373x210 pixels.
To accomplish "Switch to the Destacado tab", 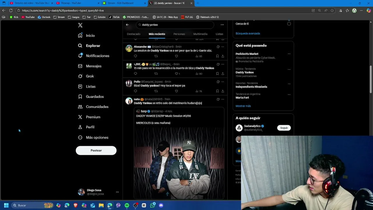I will point(134,34).
